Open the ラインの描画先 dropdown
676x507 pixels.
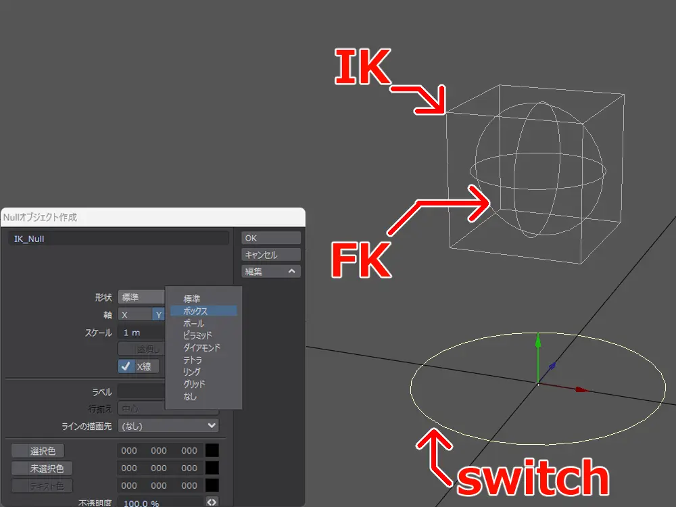[168, 425]
